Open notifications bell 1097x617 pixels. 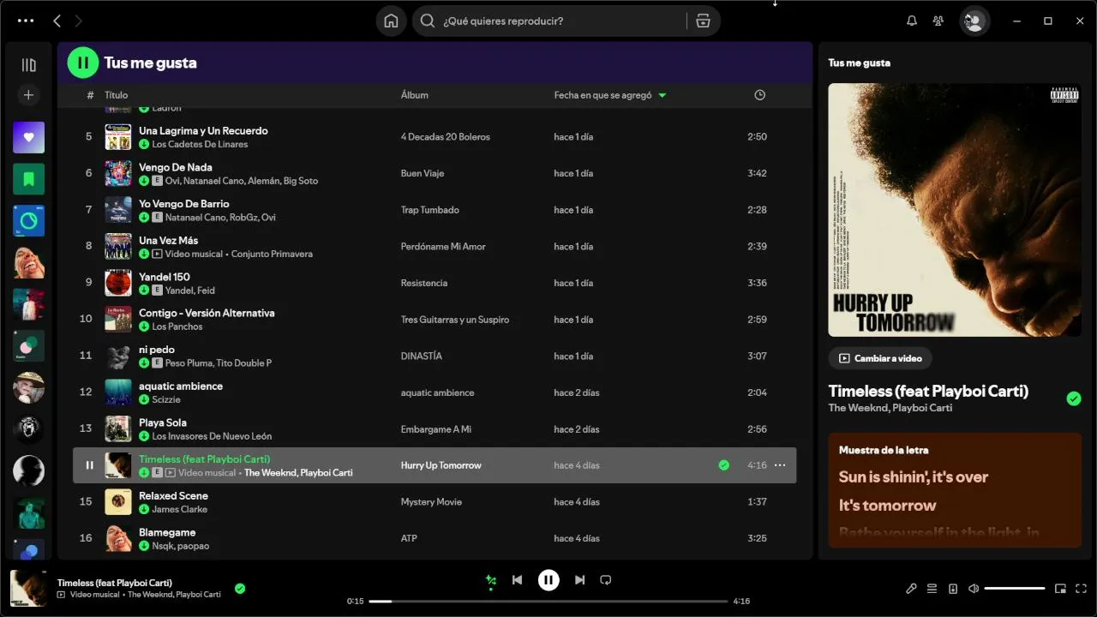pos(912,21)
